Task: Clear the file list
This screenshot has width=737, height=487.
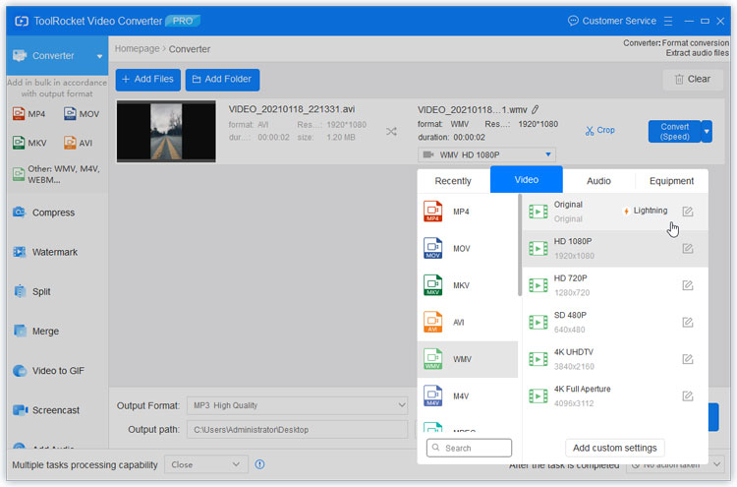Action: [x=692, y=79]
